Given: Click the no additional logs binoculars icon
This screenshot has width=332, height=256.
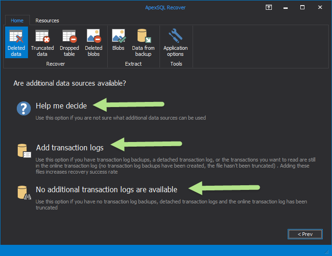Looking at the screenshot, I should tap(24, 193).
